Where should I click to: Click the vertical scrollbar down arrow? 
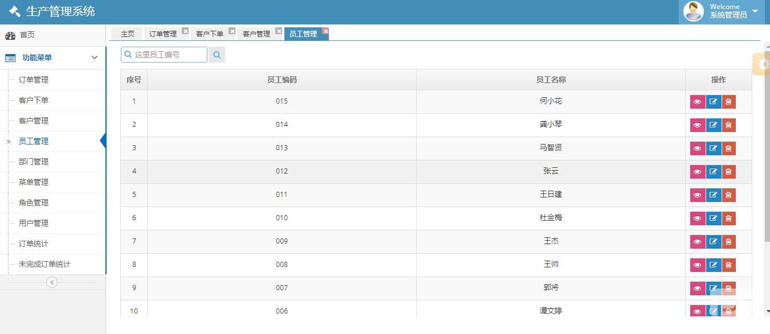pyautogui.click(x=767, y=311)
